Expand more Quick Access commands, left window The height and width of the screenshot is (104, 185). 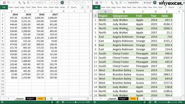[32, 3]
